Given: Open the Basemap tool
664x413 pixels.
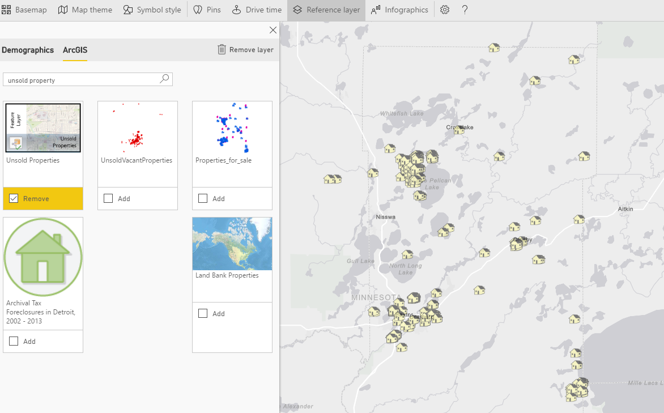Looking at the screenshot, I should pos(24,10).
